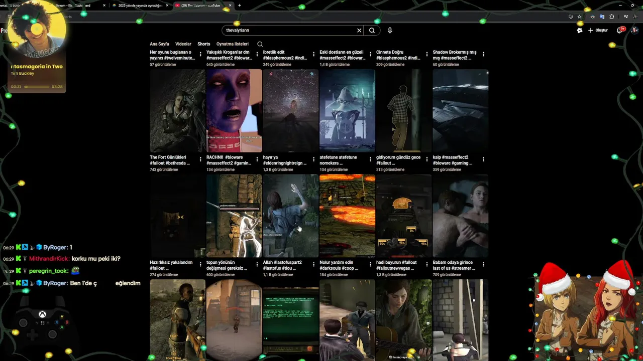Open Babam odaya girince short title
The height and width of the screenshot is (361, 643).
(454, 265)
